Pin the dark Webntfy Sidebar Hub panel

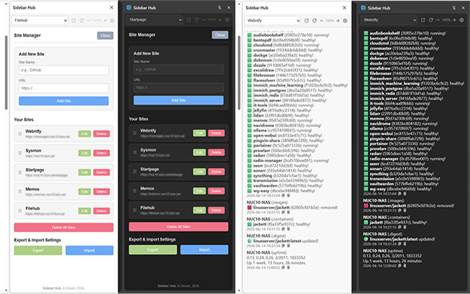[454, 8]
